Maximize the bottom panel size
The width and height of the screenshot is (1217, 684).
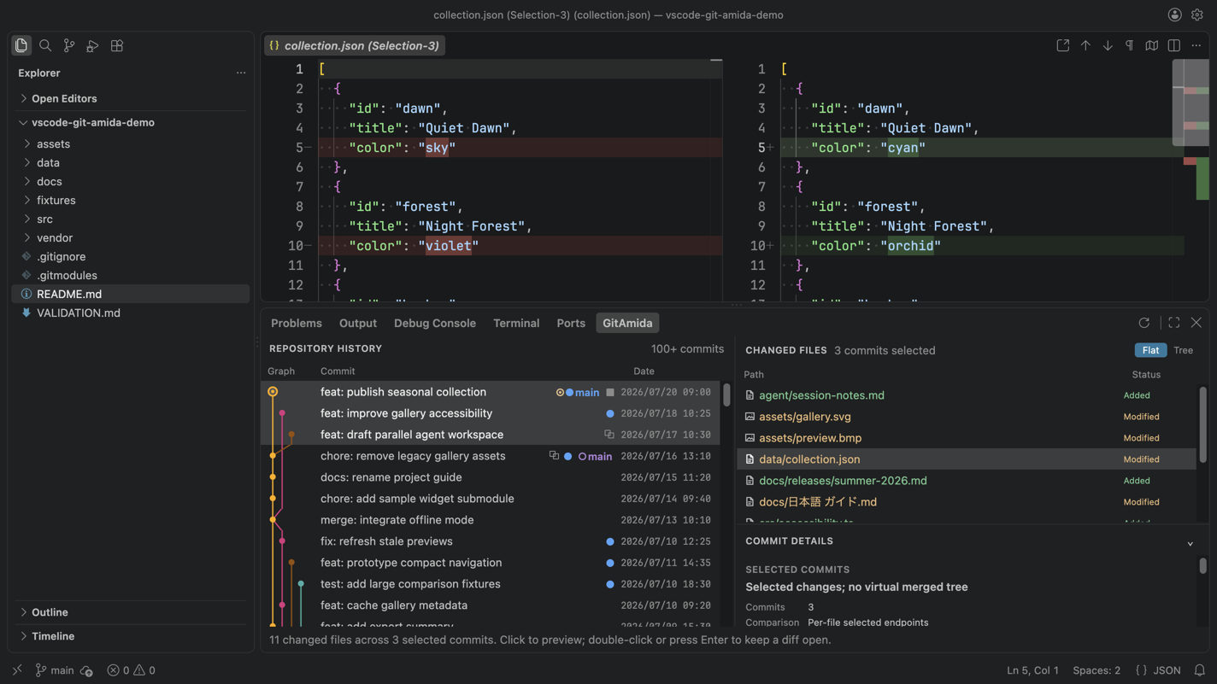point(1174,323)
